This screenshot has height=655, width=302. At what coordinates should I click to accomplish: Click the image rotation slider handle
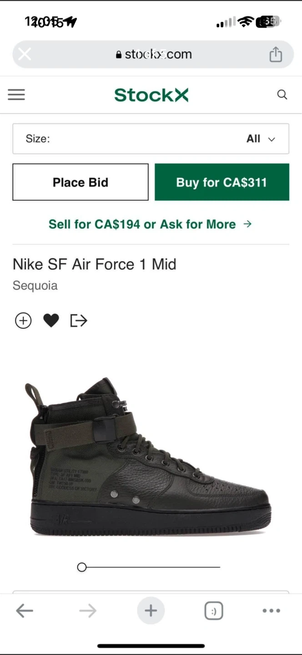(82, 567)
